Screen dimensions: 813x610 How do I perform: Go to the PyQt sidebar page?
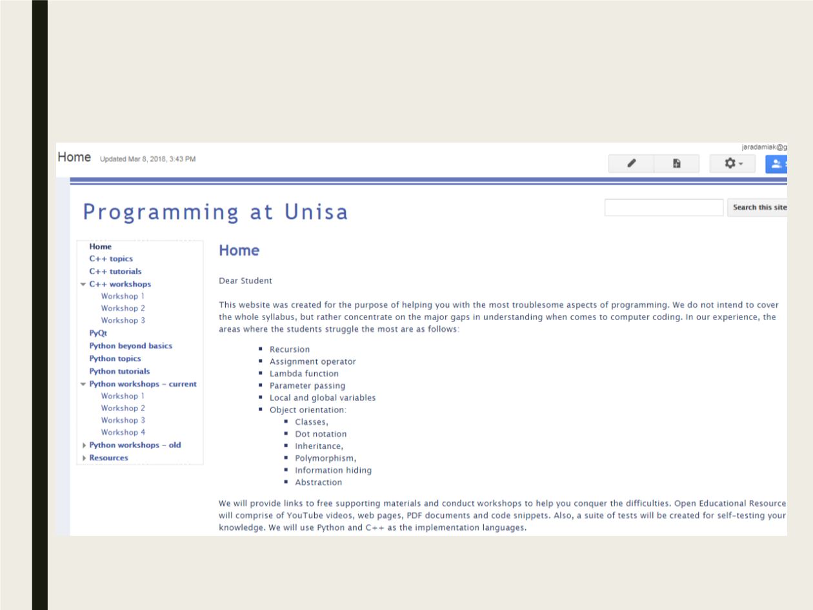(98, 333)
